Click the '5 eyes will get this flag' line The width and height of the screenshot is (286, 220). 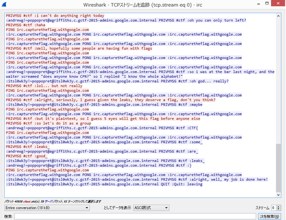[x=103, y=119]
